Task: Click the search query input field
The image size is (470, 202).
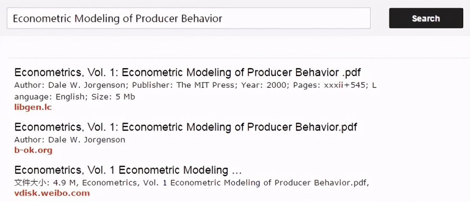Action: coord(188,18)
